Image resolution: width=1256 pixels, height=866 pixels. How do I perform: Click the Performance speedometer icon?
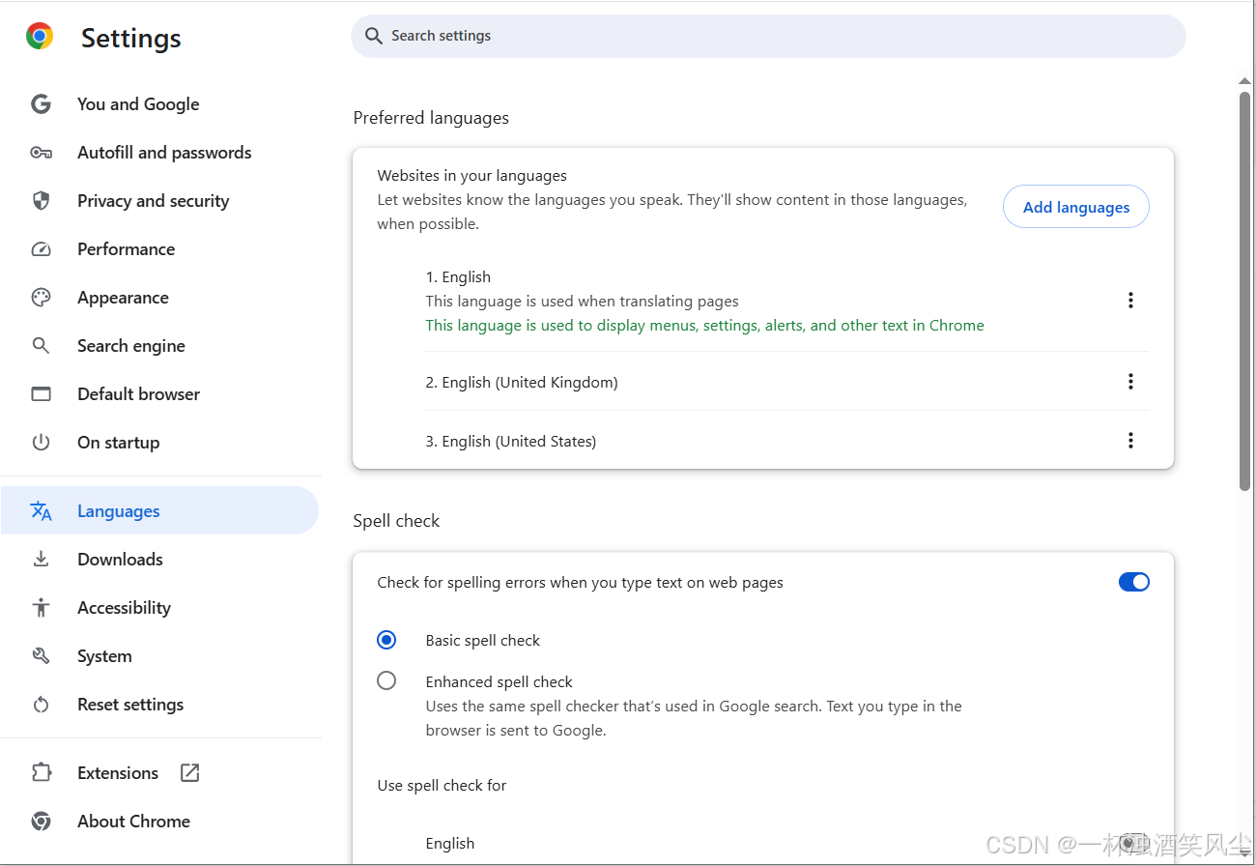pos(41,249)
